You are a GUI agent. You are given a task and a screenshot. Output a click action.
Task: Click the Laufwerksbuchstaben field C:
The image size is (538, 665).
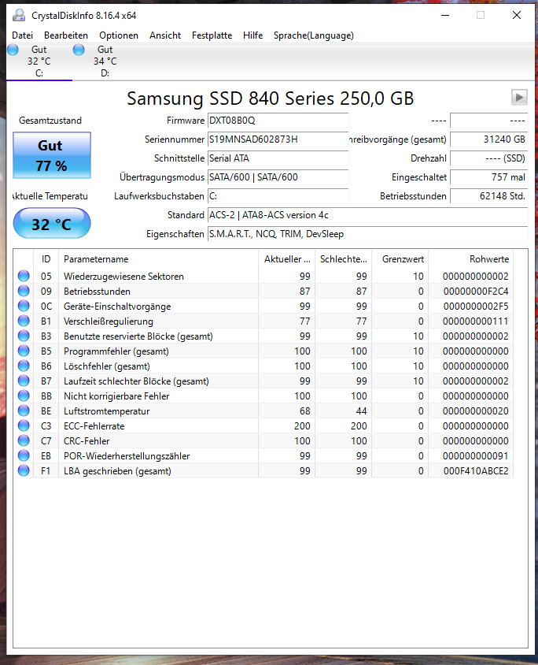point(278,196)
